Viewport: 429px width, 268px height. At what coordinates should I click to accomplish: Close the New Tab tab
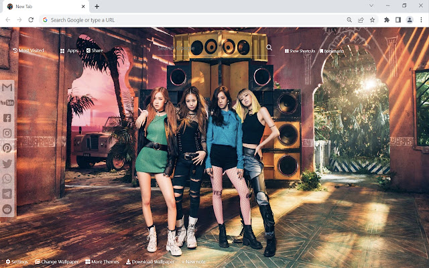click(83, 7)
